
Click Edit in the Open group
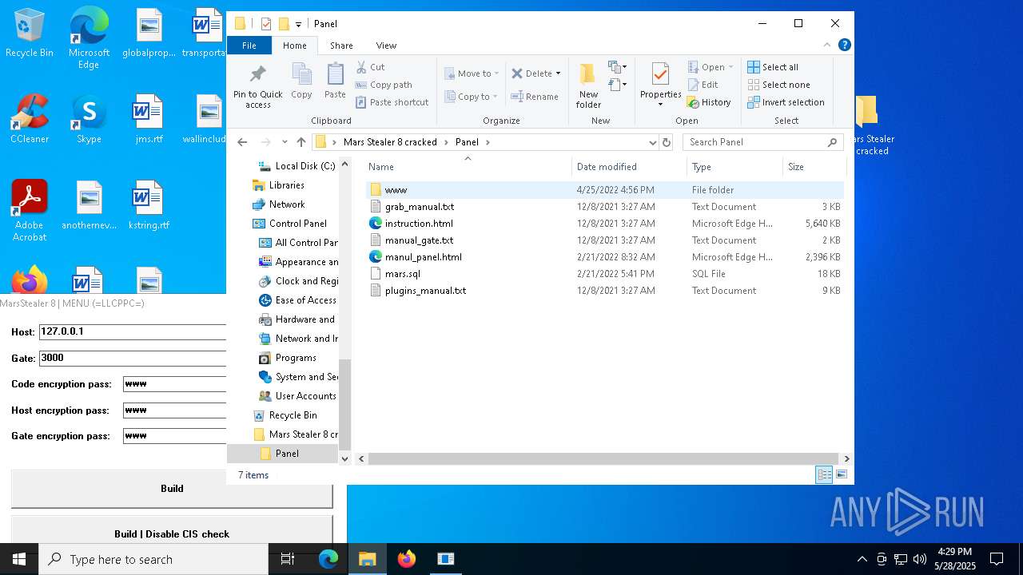(x=703, y=85)
